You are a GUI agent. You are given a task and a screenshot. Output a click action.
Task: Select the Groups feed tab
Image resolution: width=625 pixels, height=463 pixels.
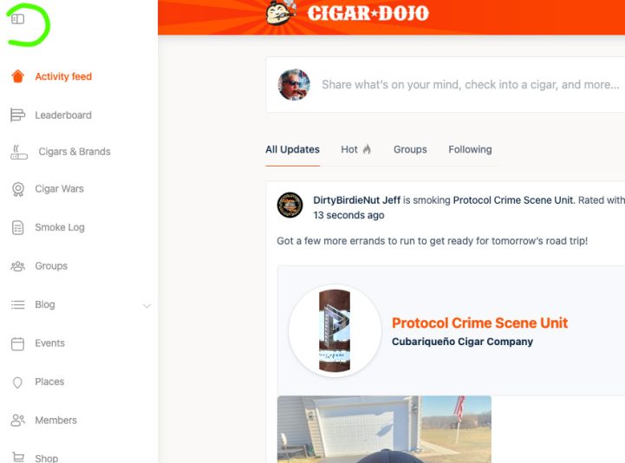tap(410, 149)
